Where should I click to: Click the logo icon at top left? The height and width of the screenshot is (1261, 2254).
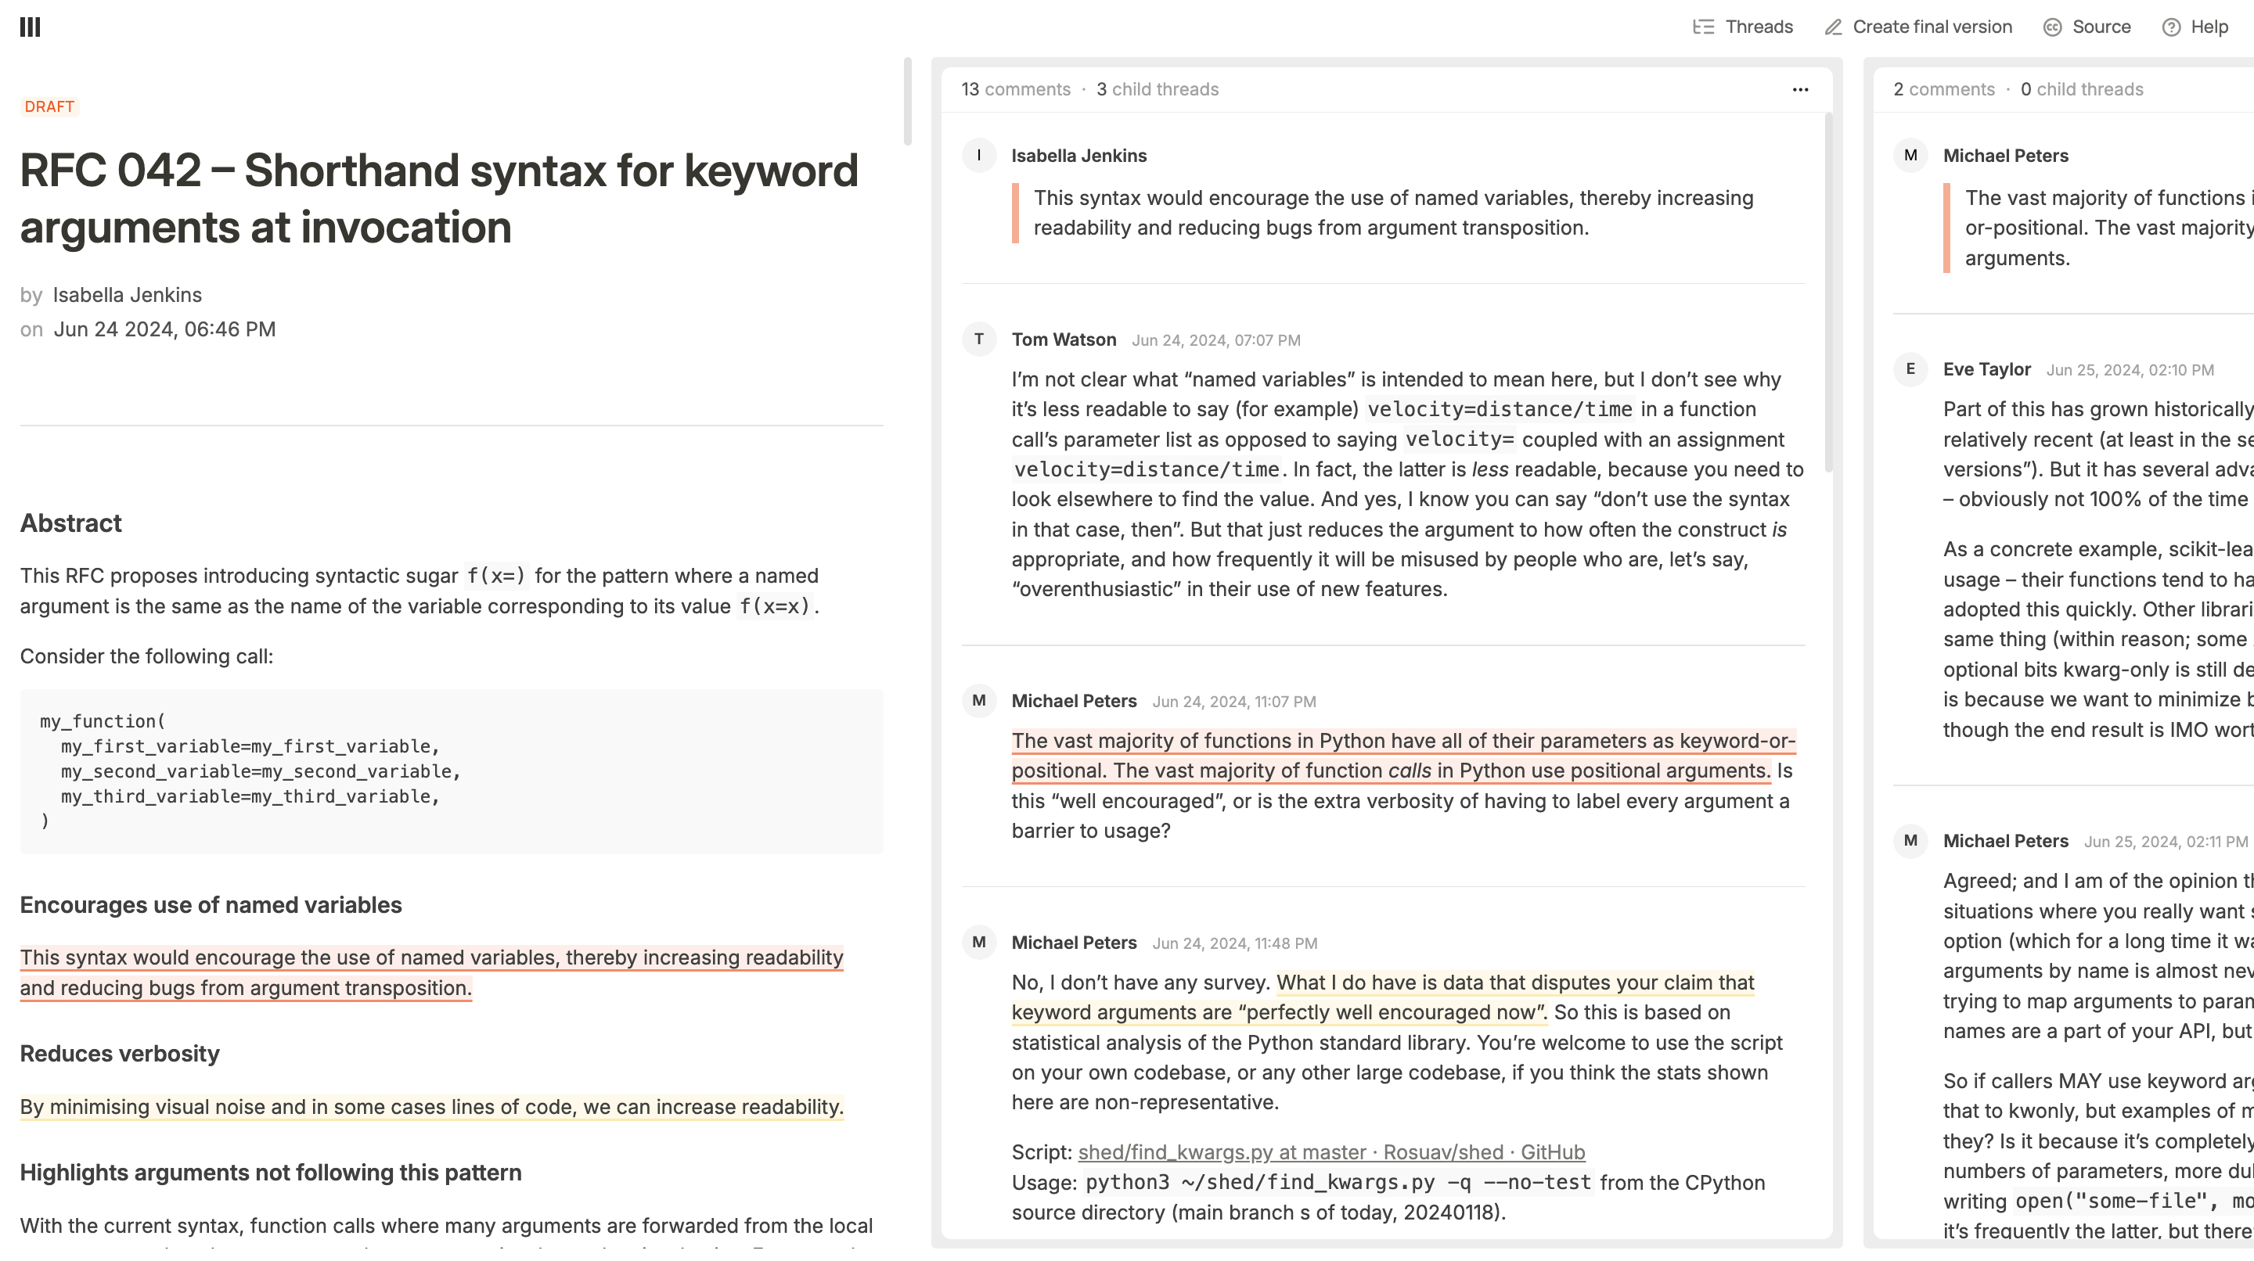tap(30, 27)
